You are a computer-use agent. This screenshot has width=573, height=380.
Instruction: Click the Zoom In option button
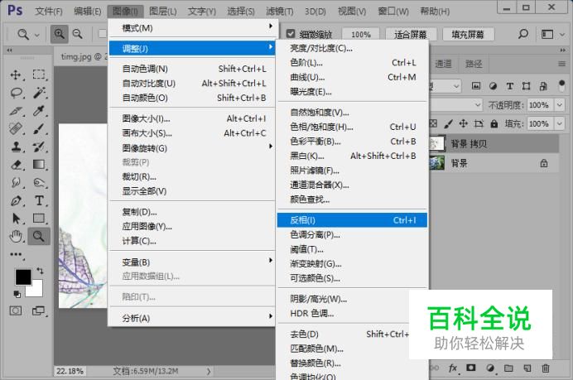click(59, 34)
